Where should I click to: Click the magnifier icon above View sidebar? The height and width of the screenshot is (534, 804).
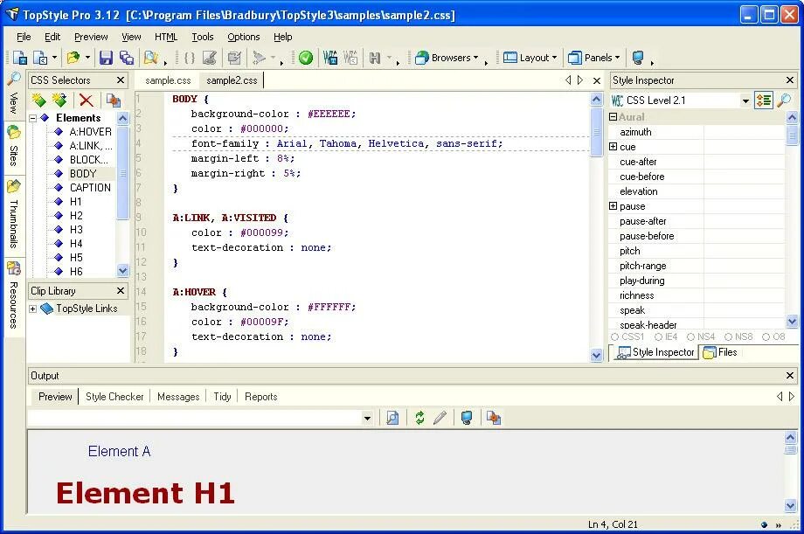pos(13,79)
